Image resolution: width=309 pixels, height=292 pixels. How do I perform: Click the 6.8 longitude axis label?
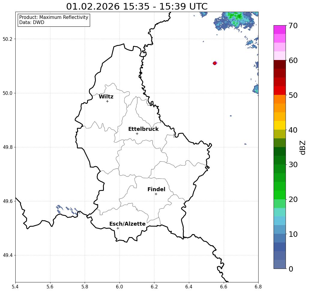258,287
